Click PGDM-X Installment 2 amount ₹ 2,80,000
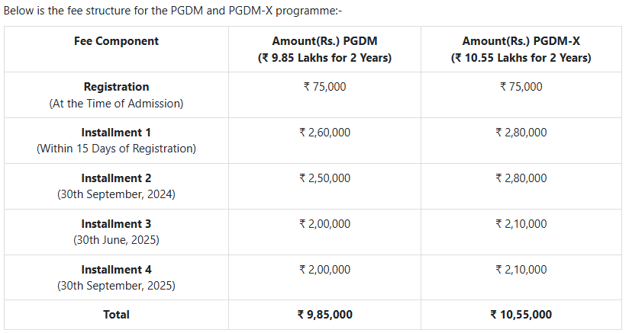The width and height of the screenshot is (629, 333). pos(521,178)
